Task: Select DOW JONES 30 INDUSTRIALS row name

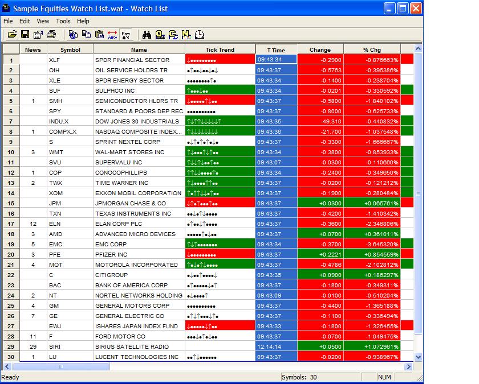Action: coord(139,121)
